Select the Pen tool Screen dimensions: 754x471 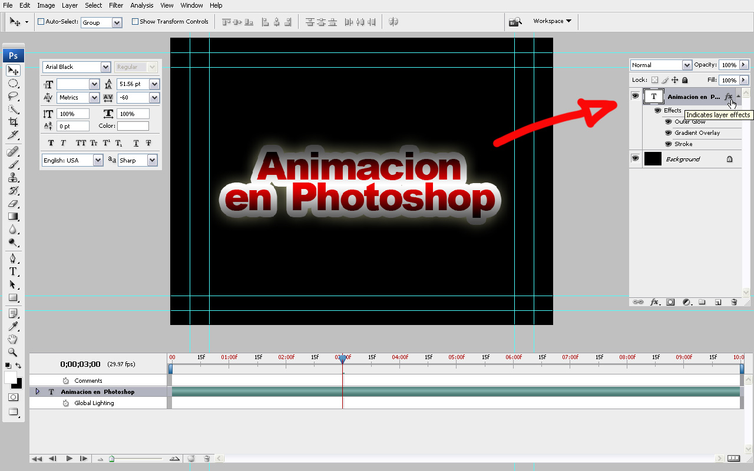13,259
